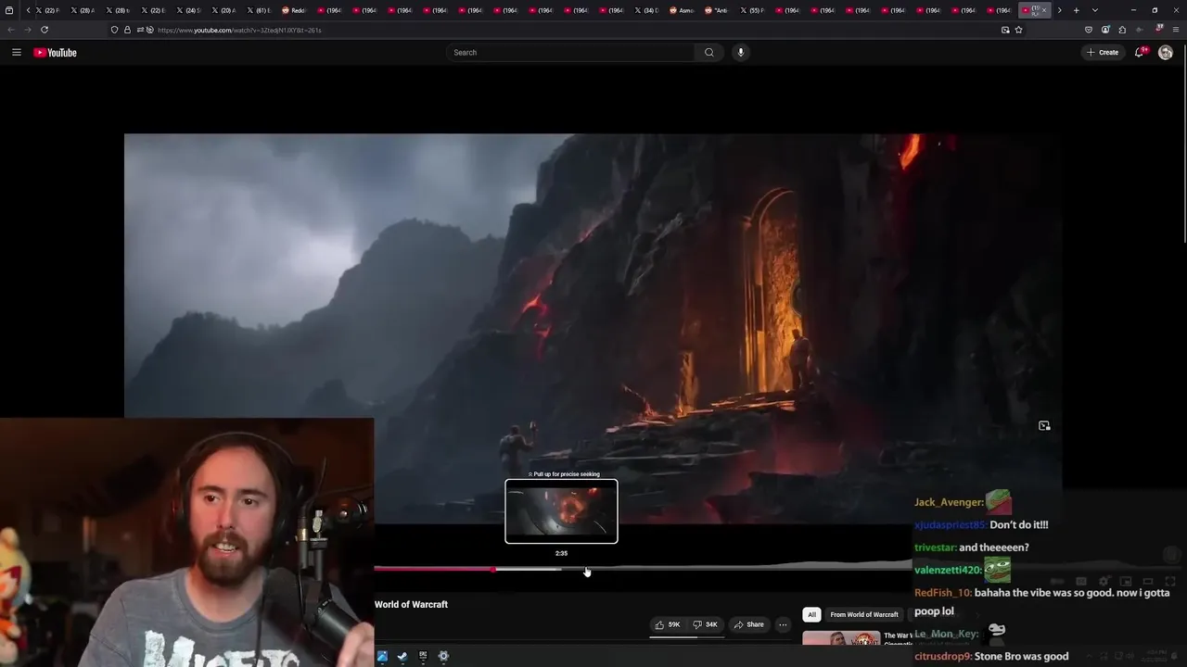Click chat username RedFish_10
Screen dimensions: 1187x667
click(x=943, y=593)
